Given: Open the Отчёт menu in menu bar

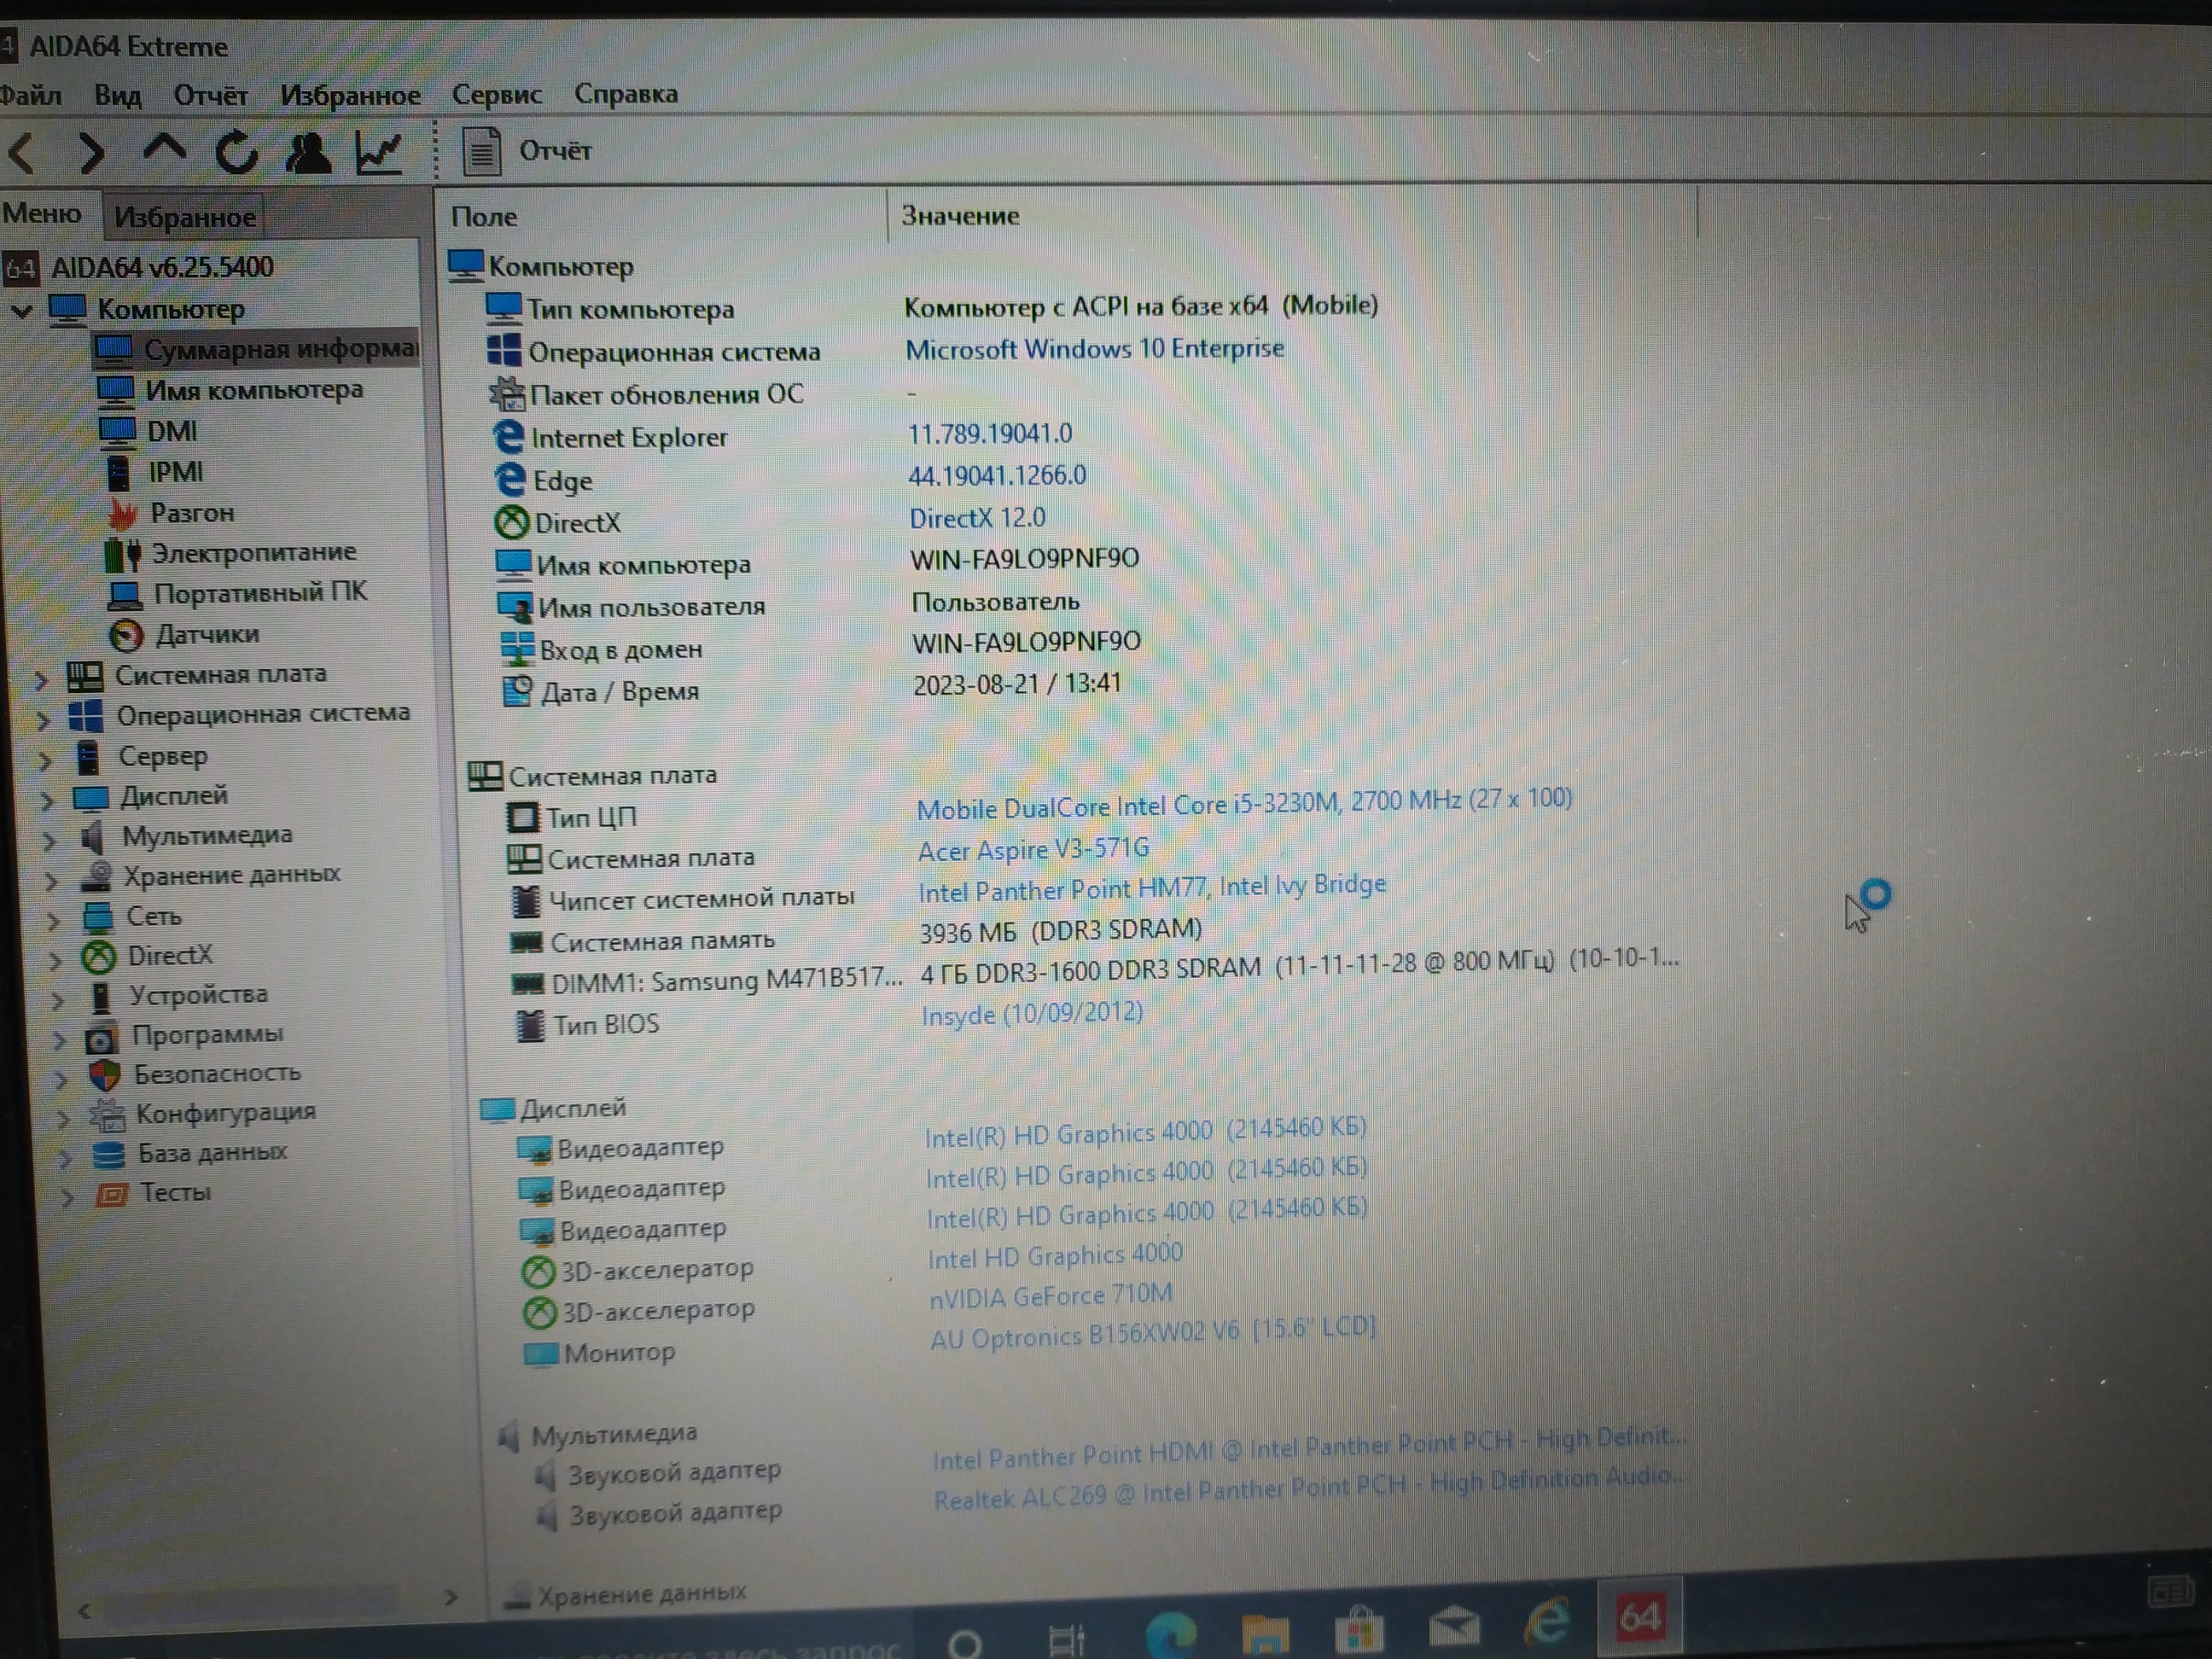Looking at the screenshot, I should click(210, 95).
